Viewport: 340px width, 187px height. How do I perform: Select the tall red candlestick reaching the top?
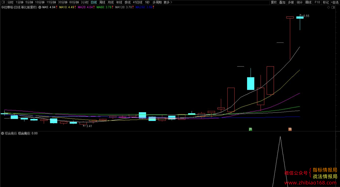[290, 38]
